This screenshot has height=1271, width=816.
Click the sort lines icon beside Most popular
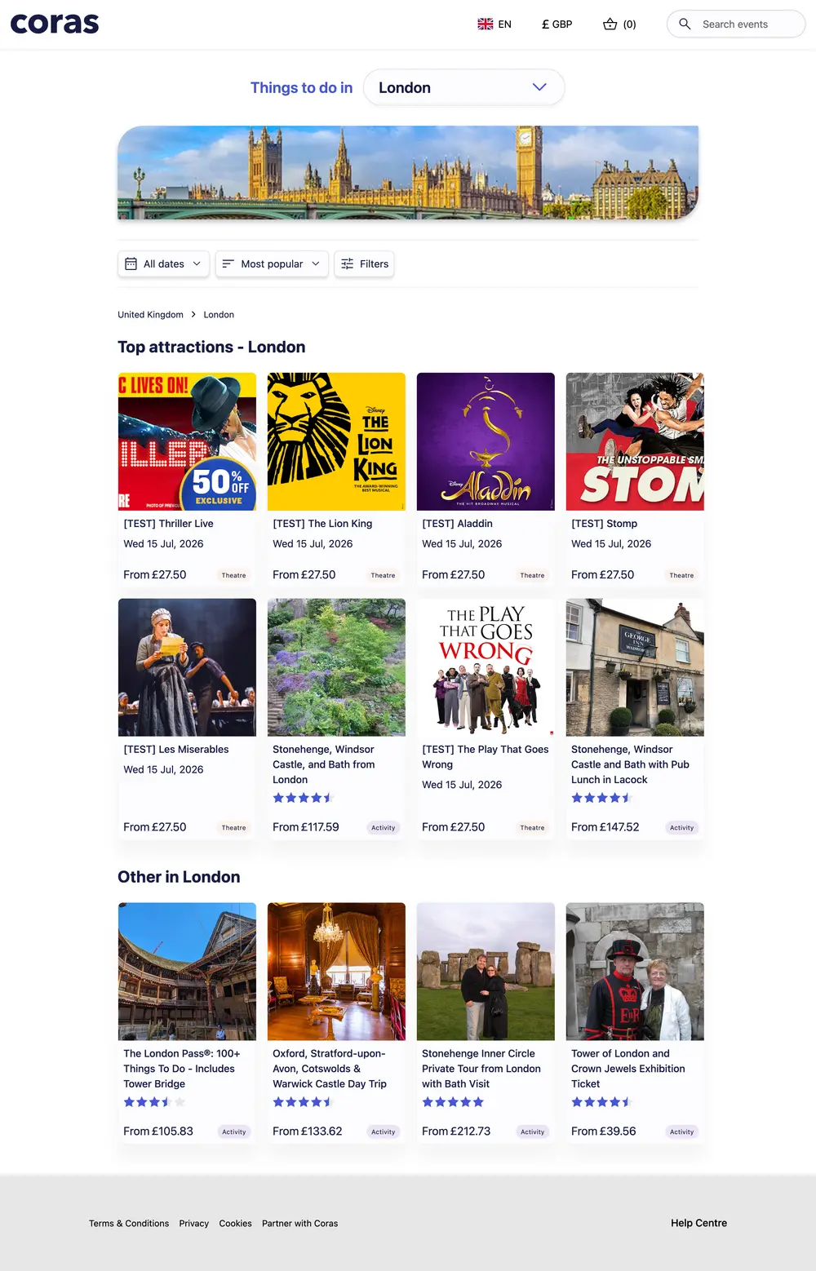click(x=228, y=263)
